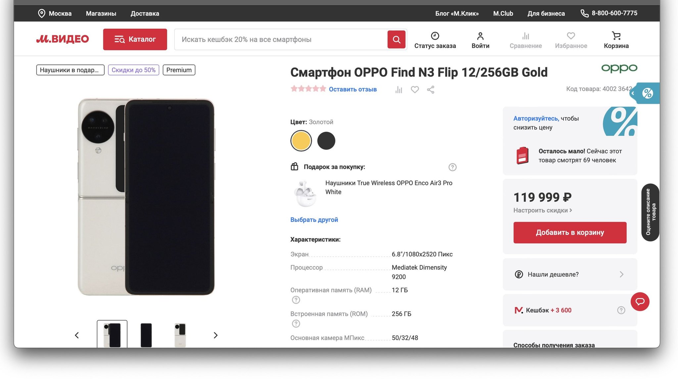
Task: Click the red search magnifier button
Action: pyautogui.click(x=397, y=39)
